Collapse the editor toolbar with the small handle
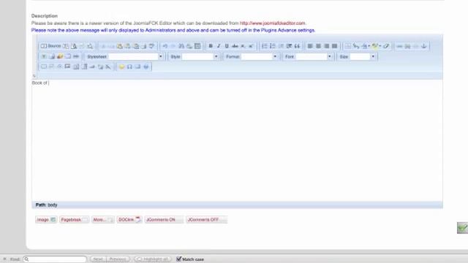Image resolution: width=468 pixels, height=263 pixels. [34, 76]
